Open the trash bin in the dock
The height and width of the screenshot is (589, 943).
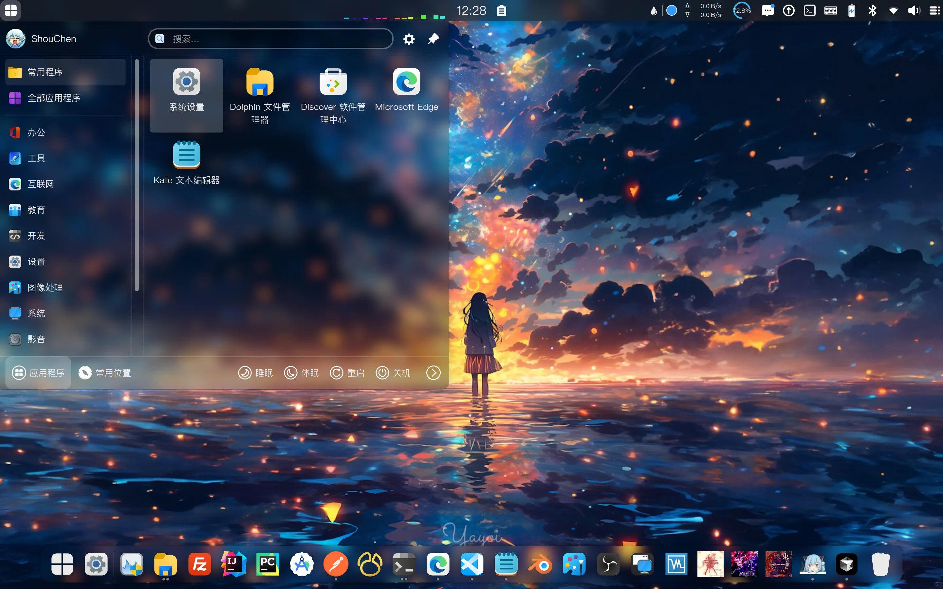[x=881, y=564]
